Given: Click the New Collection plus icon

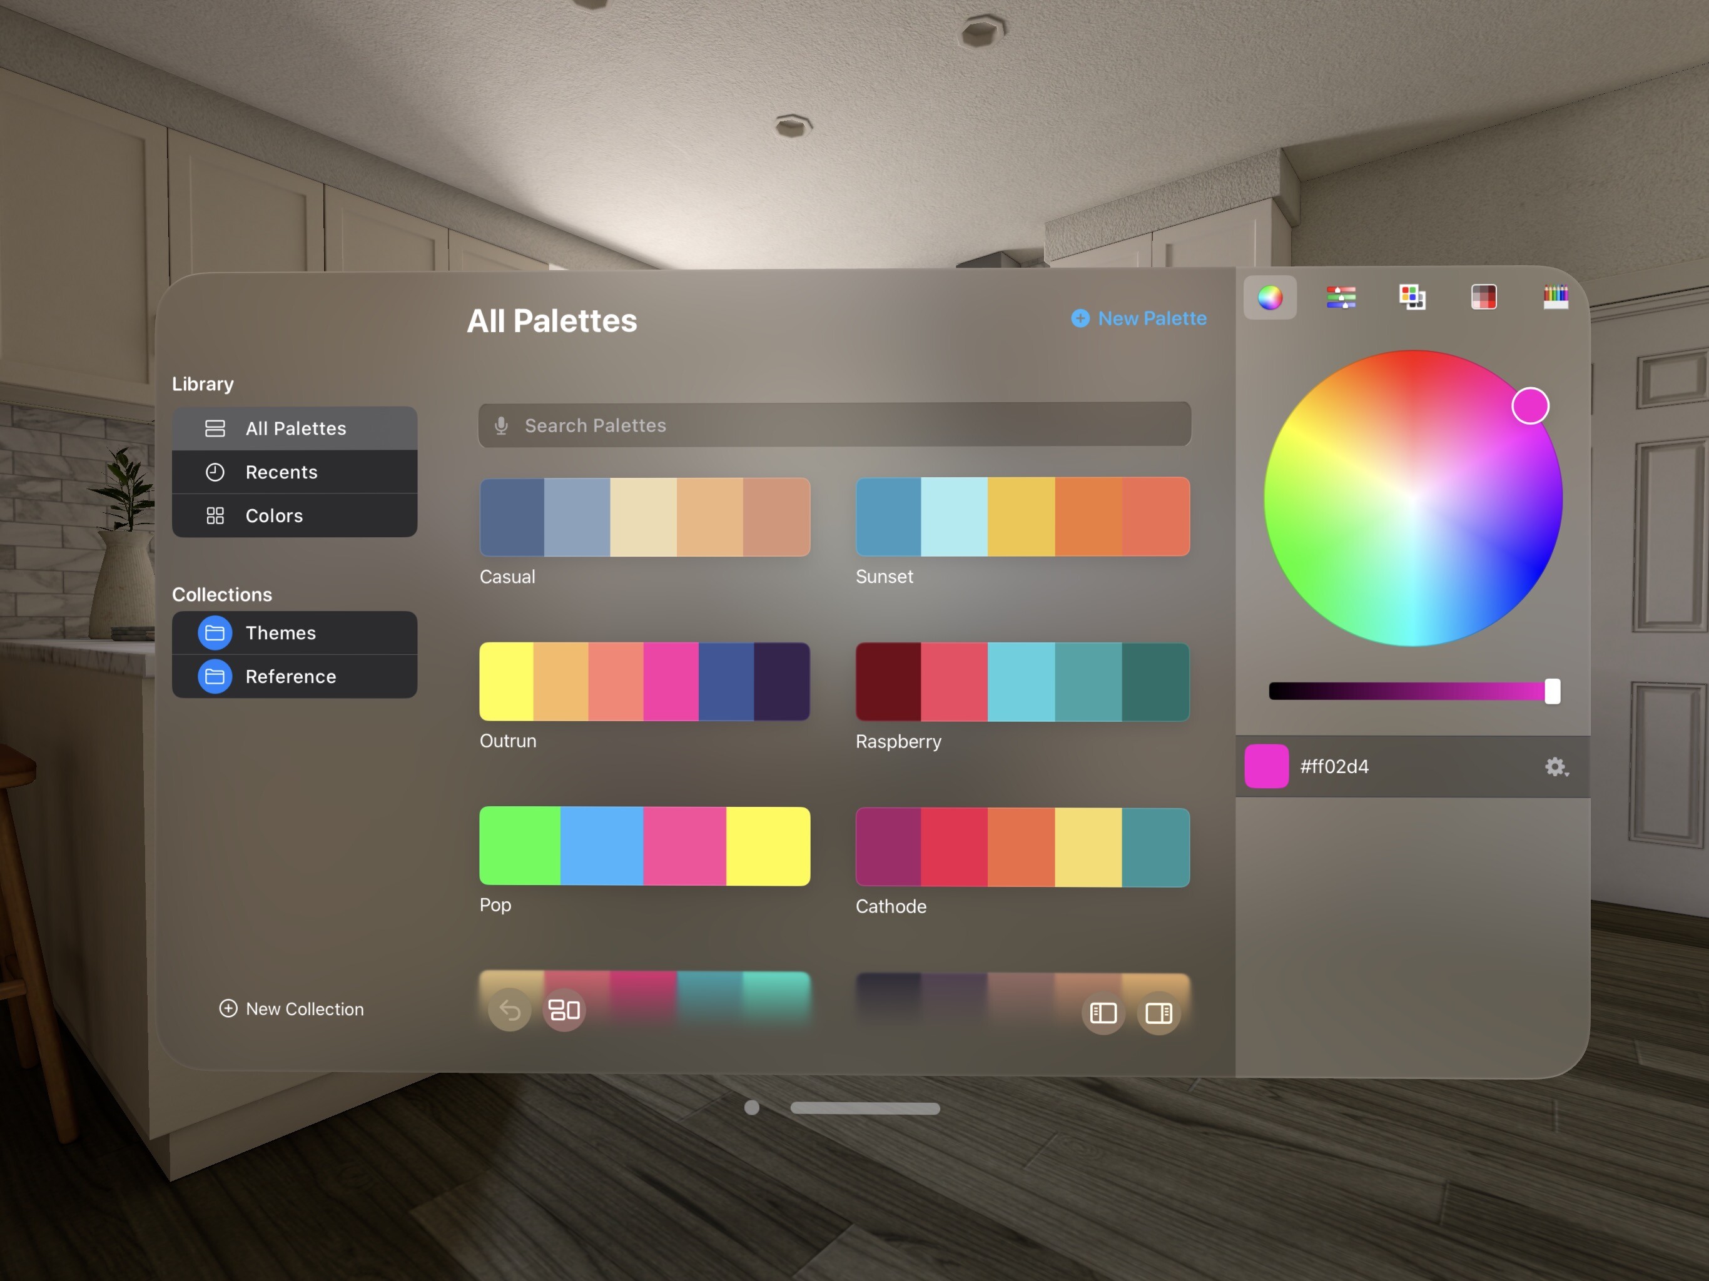Looking at the screenshot, I should tap(228, 1008).
